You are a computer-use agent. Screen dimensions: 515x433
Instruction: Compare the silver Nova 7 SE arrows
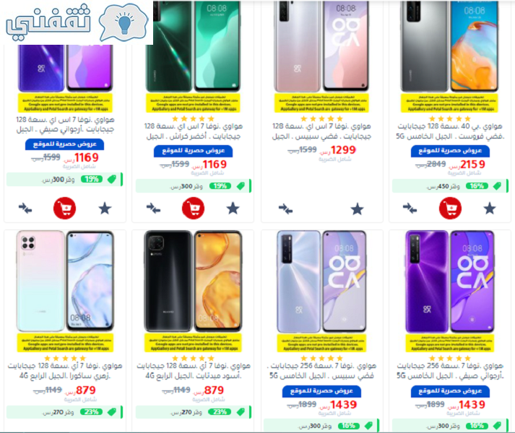point(285,209)
